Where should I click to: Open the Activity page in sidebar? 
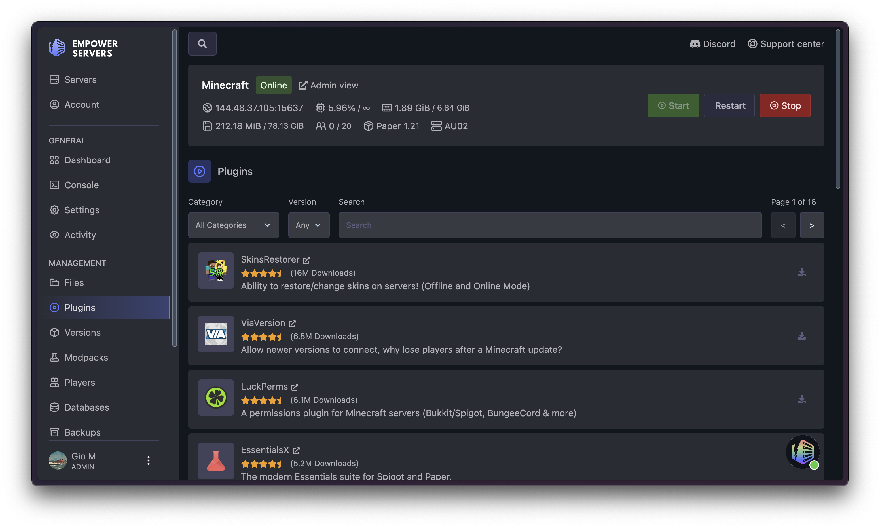pos(80,235)
